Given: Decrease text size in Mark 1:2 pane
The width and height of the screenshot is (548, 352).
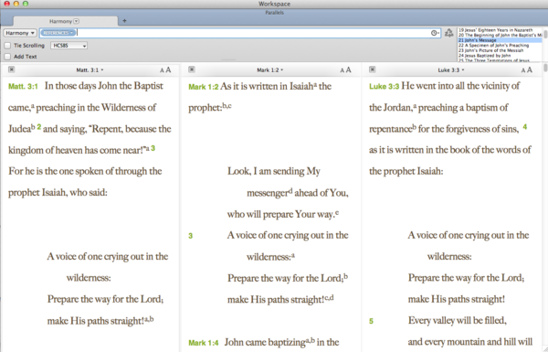Looking at the screenshot, I should 342,70.
